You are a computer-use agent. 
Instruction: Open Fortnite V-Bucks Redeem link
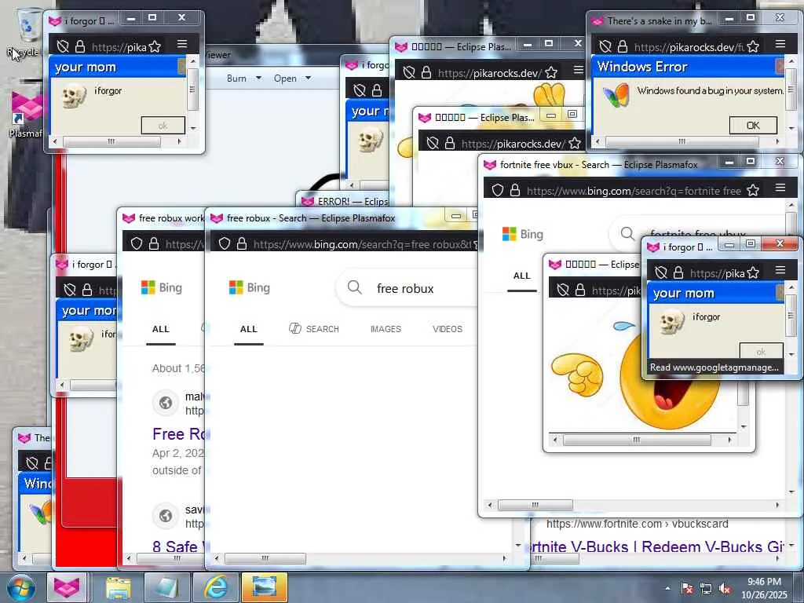point(656,546)
